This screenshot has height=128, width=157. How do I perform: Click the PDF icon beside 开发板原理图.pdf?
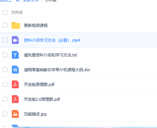15,84
